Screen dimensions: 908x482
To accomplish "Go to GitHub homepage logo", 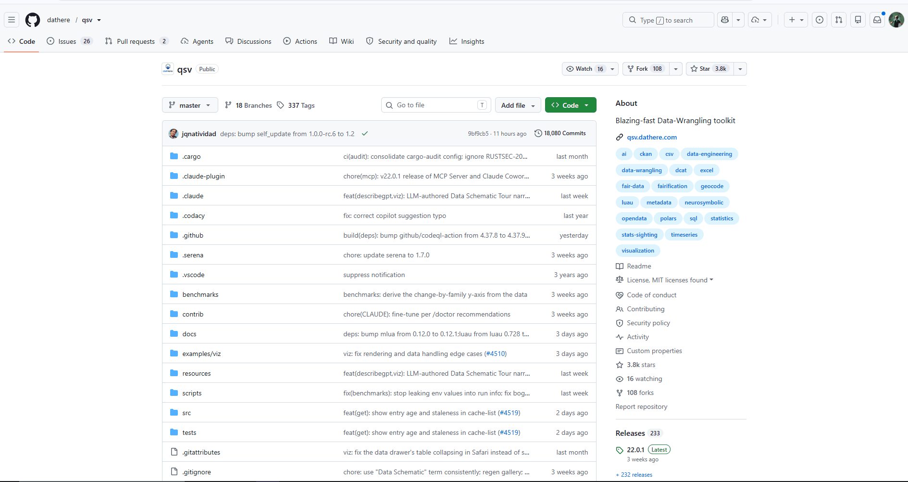I will [33, 20].
